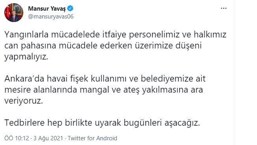This screenshot has height=145, width=257.
Task: Click the @mansuryavas06 handle
Action: [x=51, y=17]
